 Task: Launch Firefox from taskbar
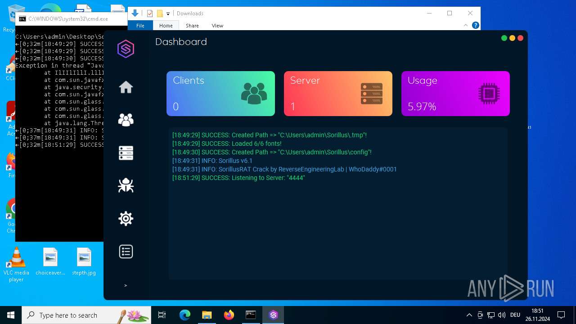tap(229, 315)
